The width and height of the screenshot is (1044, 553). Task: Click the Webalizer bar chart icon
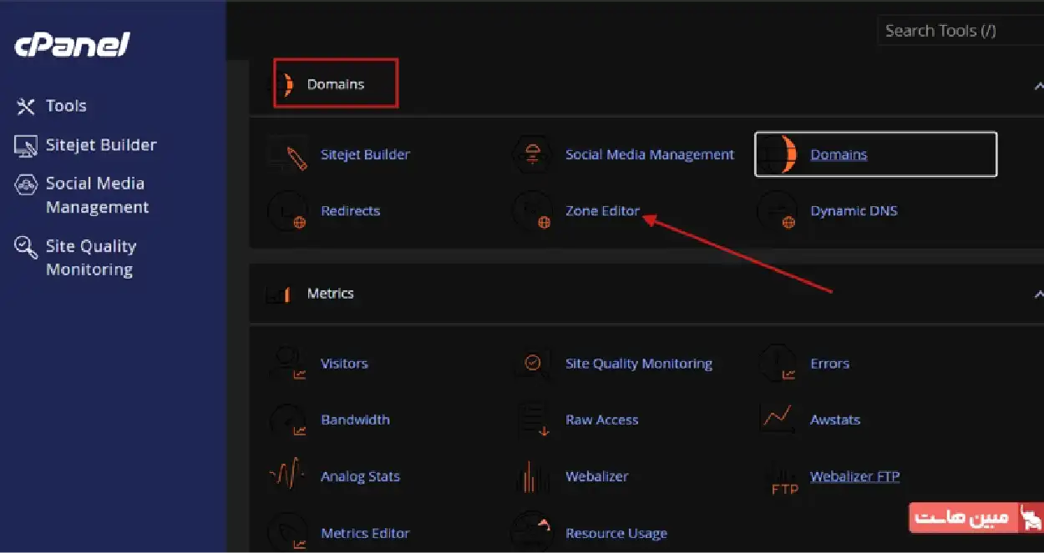coord(532,476)
